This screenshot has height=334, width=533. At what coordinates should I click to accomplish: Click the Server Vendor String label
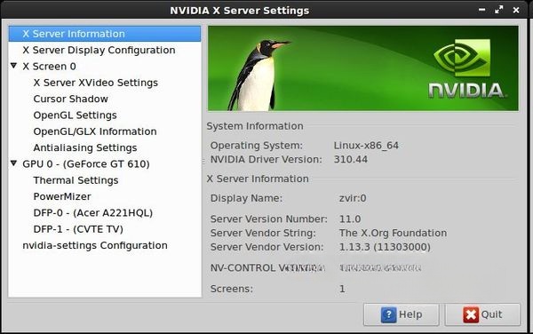tap(263, 233)
